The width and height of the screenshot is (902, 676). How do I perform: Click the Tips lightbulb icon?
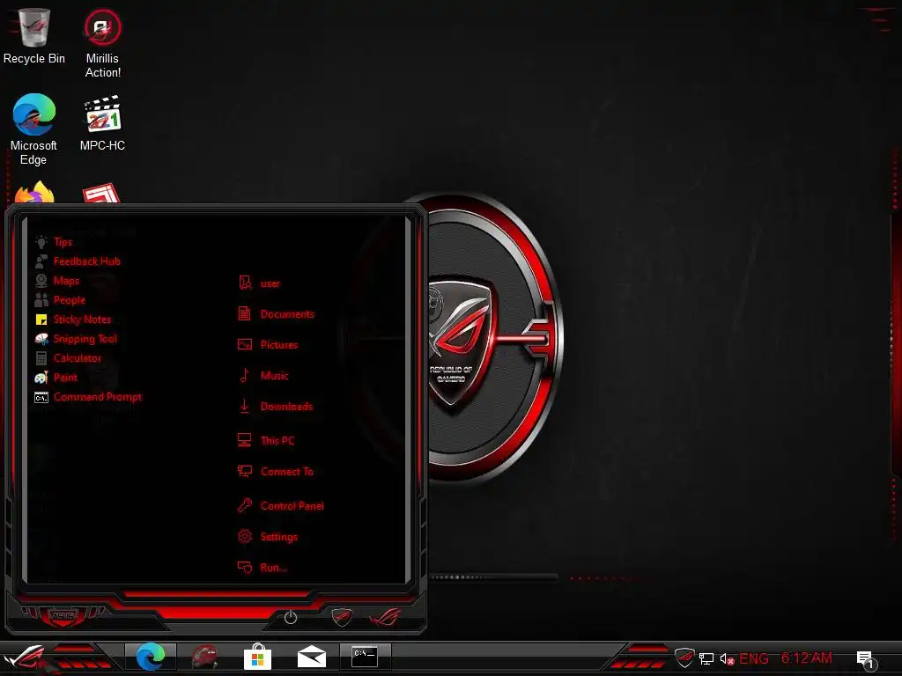coord(41,242)
